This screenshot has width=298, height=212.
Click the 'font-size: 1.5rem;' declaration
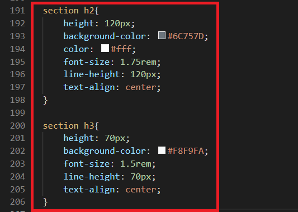click(109, 164)
